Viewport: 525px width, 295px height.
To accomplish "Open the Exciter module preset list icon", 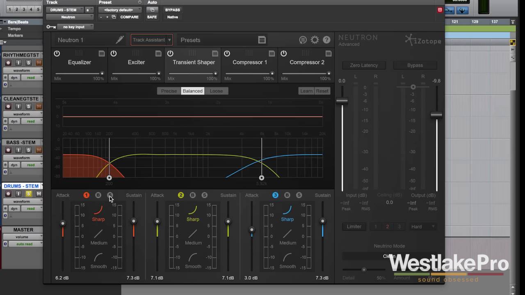I will point(158,54).
